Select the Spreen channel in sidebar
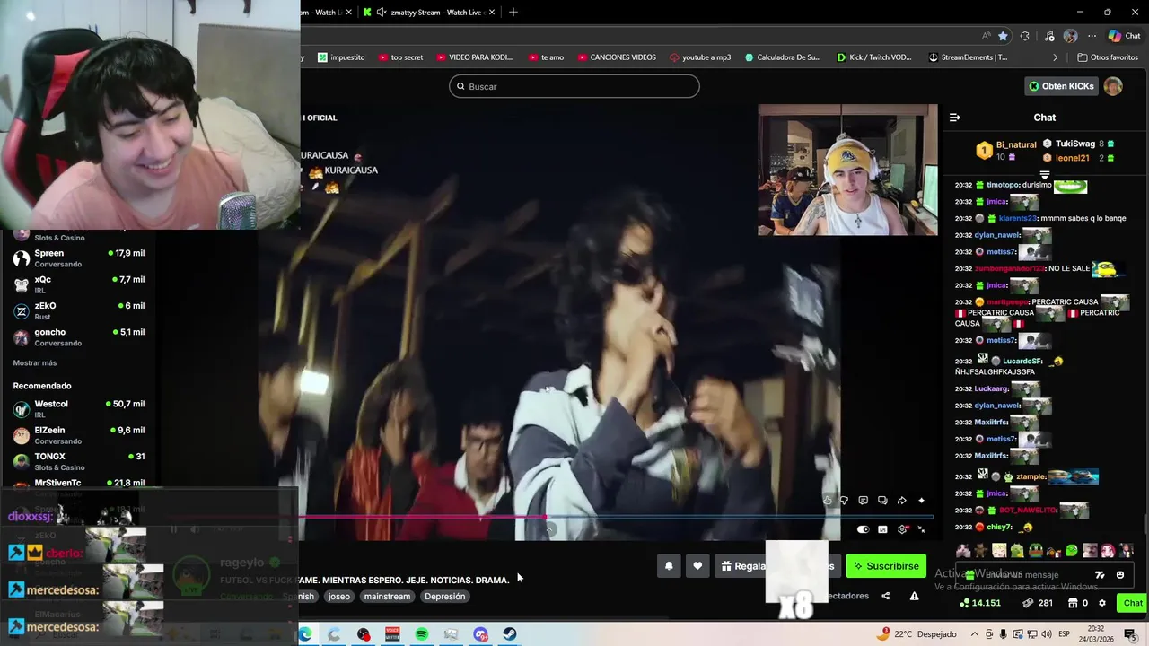Viewport: 1149px width, 646px height. click(x=79, y=258)
